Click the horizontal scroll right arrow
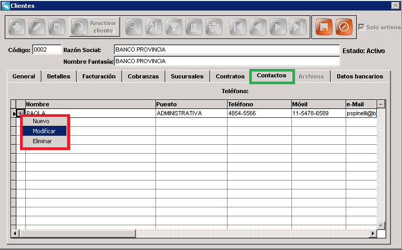 pos(373,233)
